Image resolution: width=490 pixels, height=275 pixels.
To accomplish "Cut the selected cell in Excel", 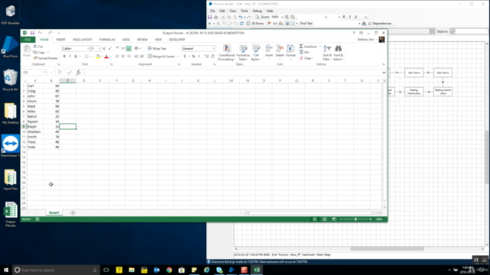I will 38,47.
